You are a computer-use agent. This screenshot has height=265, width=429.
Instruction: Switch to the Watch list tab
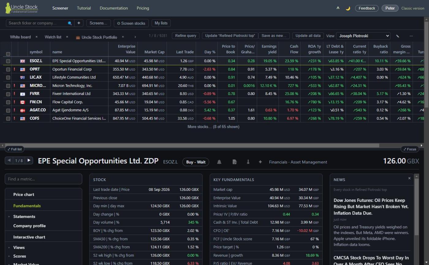point(53,37)
